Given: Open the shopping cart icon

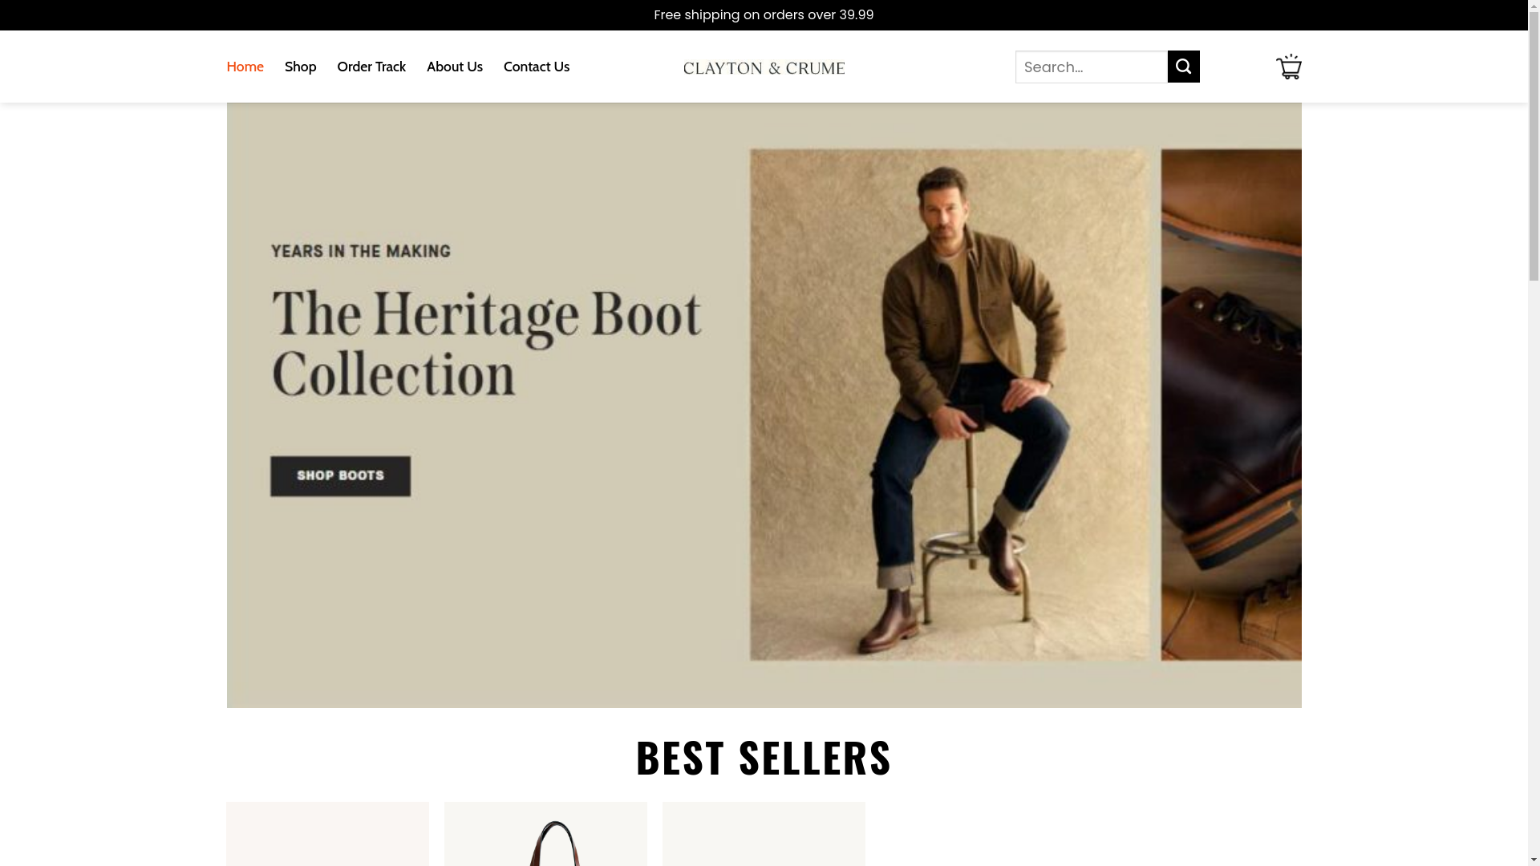Looking at the screenshot, I should pos(1288,67).
